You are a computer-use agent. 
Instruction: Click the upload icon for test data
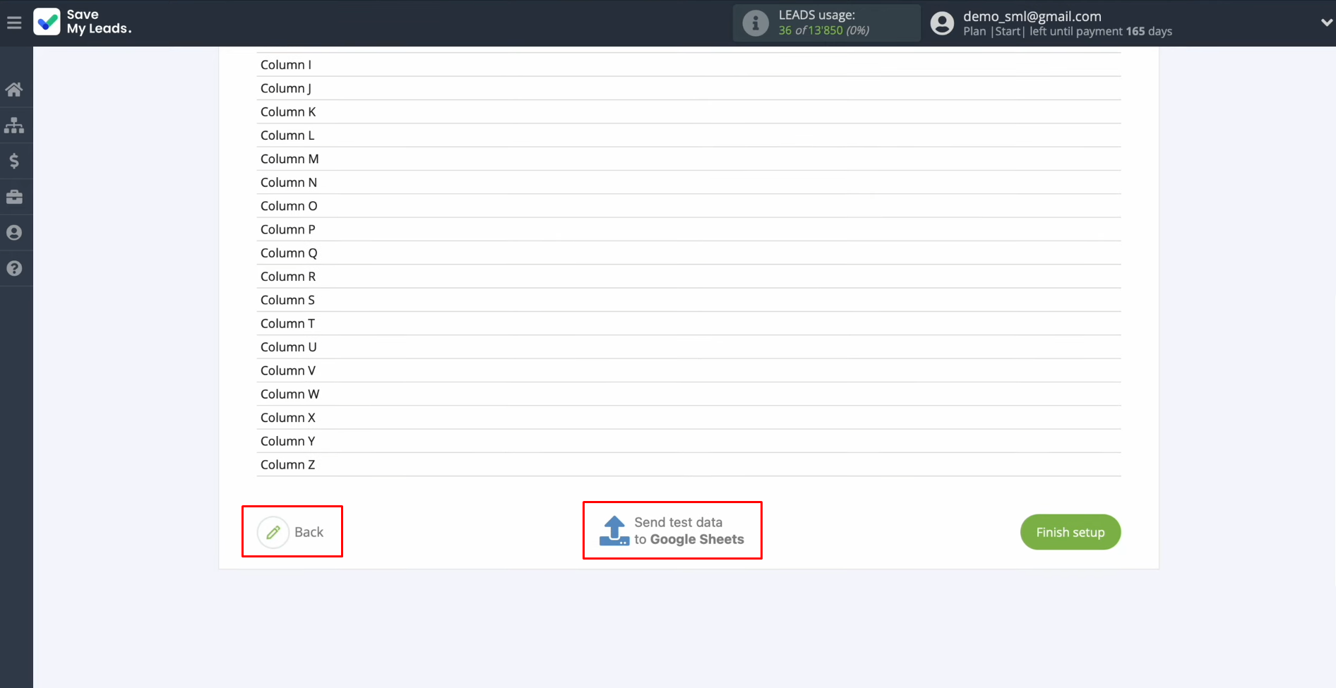pyautogui.click(x=614, y=531)
